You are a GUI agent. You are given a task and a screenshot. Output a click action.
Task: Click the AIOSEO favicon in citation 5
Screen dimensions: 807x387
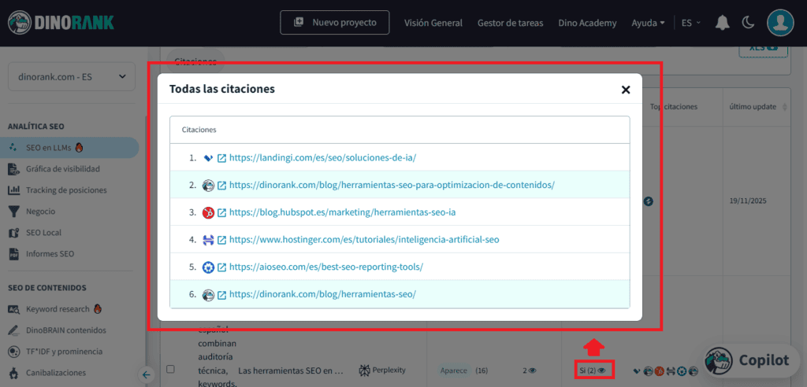208,267
